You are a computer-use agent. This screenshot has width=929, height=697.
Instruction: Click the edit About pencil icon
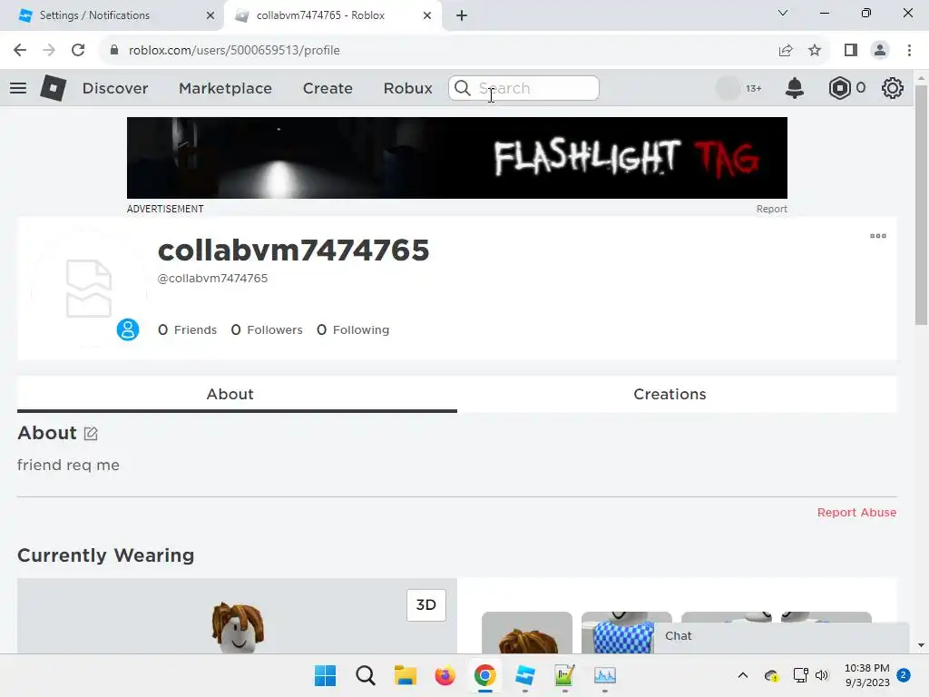click(x=91, y=433)
